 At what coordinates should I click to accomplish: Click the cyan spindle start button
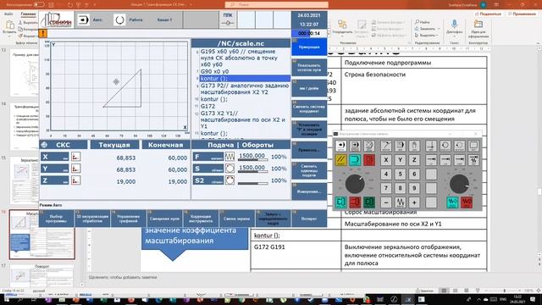coord(452,202)
